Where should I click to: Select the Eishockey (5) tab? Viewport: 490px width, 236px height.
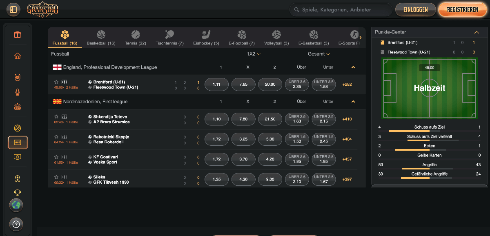(206, 38)
